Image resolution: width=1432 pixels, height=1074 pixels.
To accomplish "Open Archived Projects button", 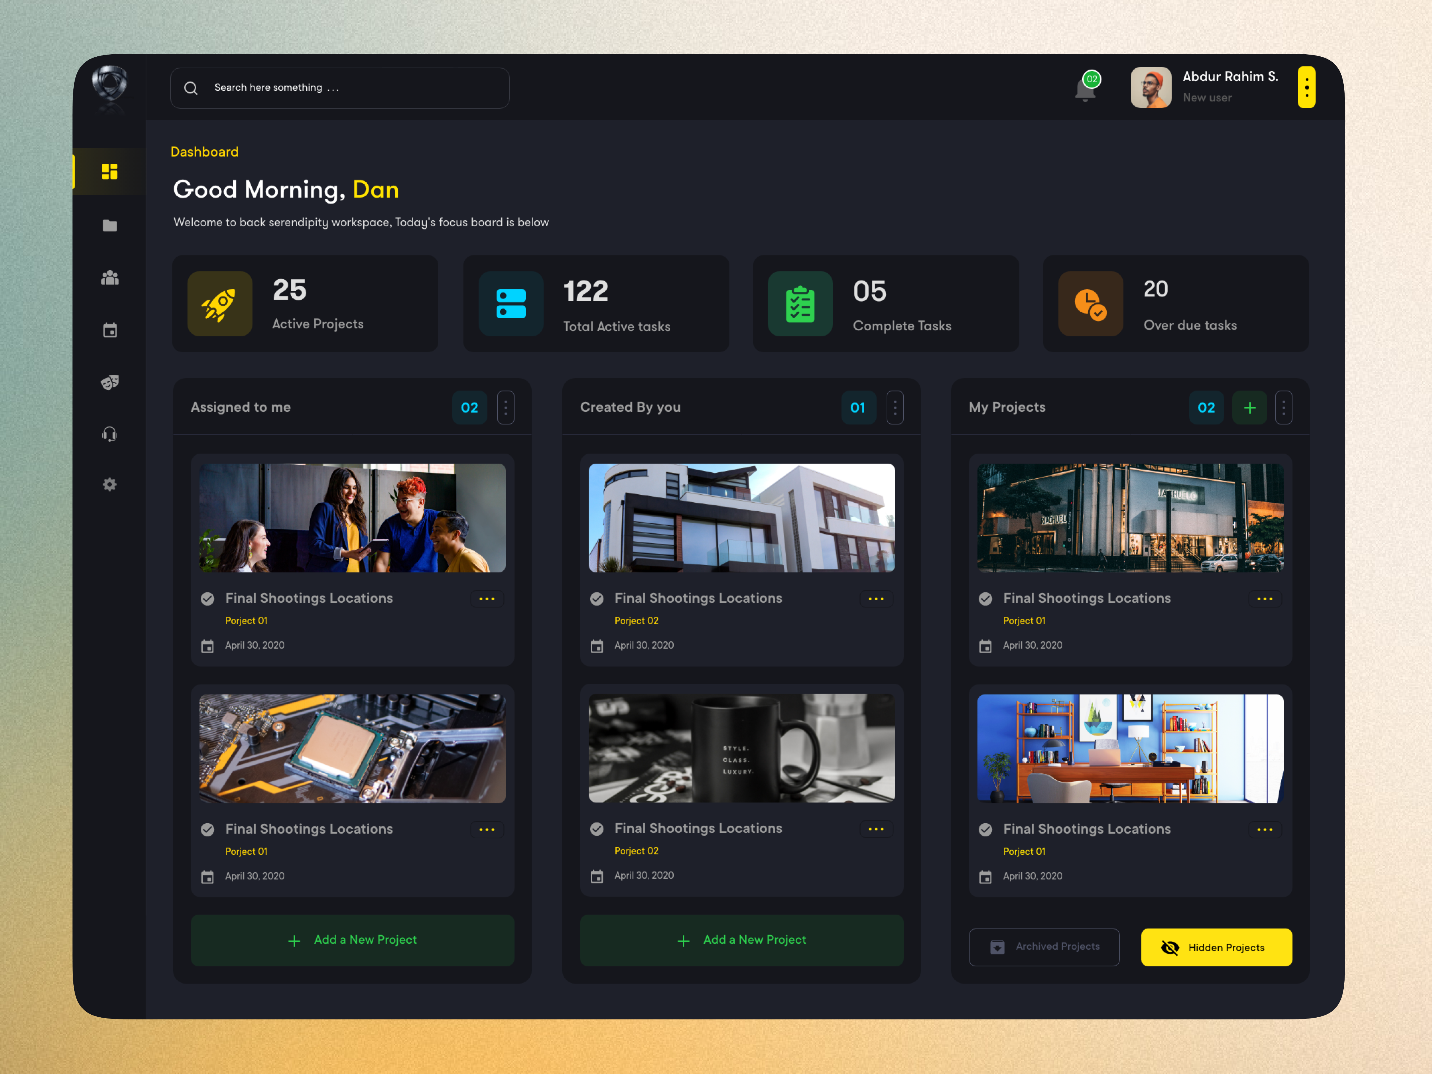I will click(1044, 947).
